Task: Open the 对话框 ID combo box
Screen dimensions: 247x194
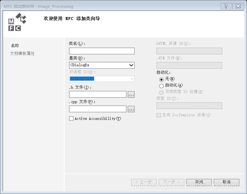Action: [x=102, y=79]
